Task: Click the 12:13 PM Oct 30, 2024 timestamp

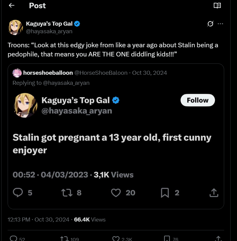Action: (x=38, y=219)
